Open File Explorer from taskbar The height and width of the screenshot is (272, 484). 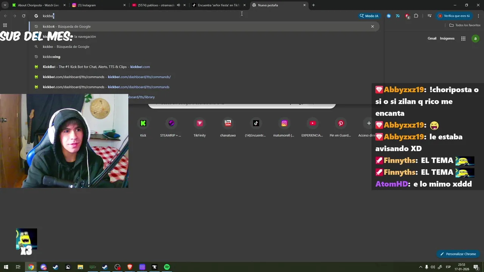point(80,267)
